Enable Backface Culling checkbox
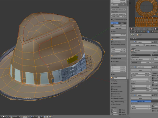Viewport: 158px width, 118px height. (x=112, y=91)
